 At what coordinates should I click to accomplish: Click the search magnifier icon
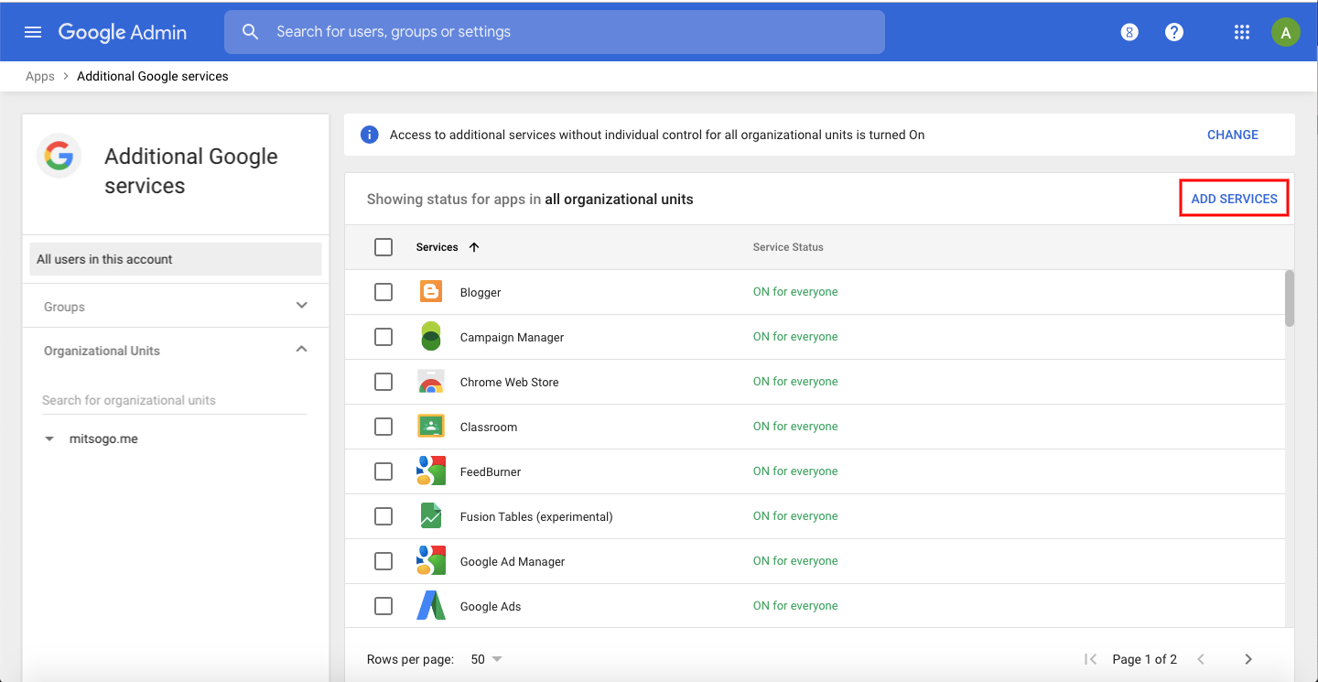pos(250,32)
